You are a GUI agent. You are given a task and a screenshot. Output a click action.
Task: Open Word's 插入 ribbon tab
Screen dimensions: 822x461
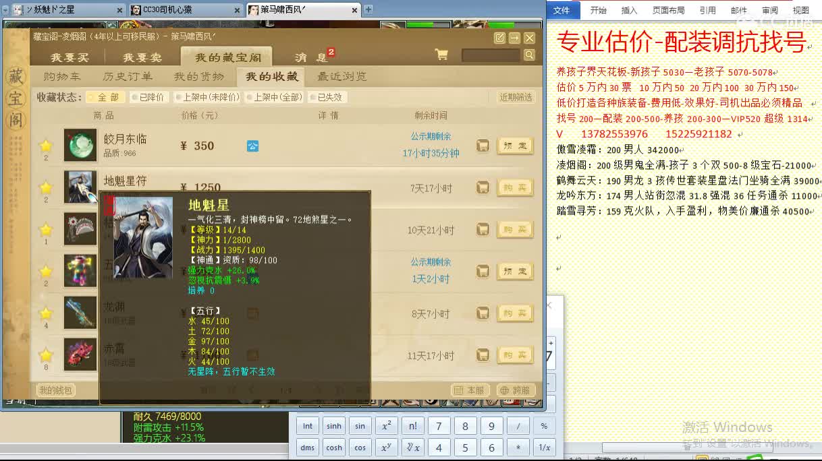pyautogui.click(x=629, y=10)
